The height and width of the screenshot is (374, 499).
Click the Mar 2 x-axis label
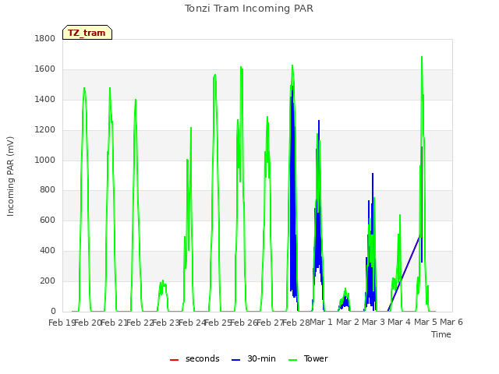point(348,322)
